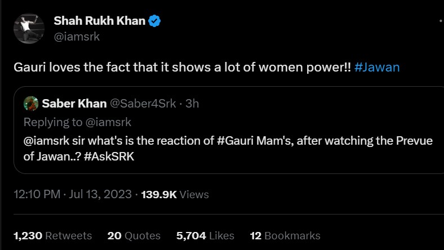Open the @iamsrk handle under the name
444x250 pixels.
click(76, 36)
